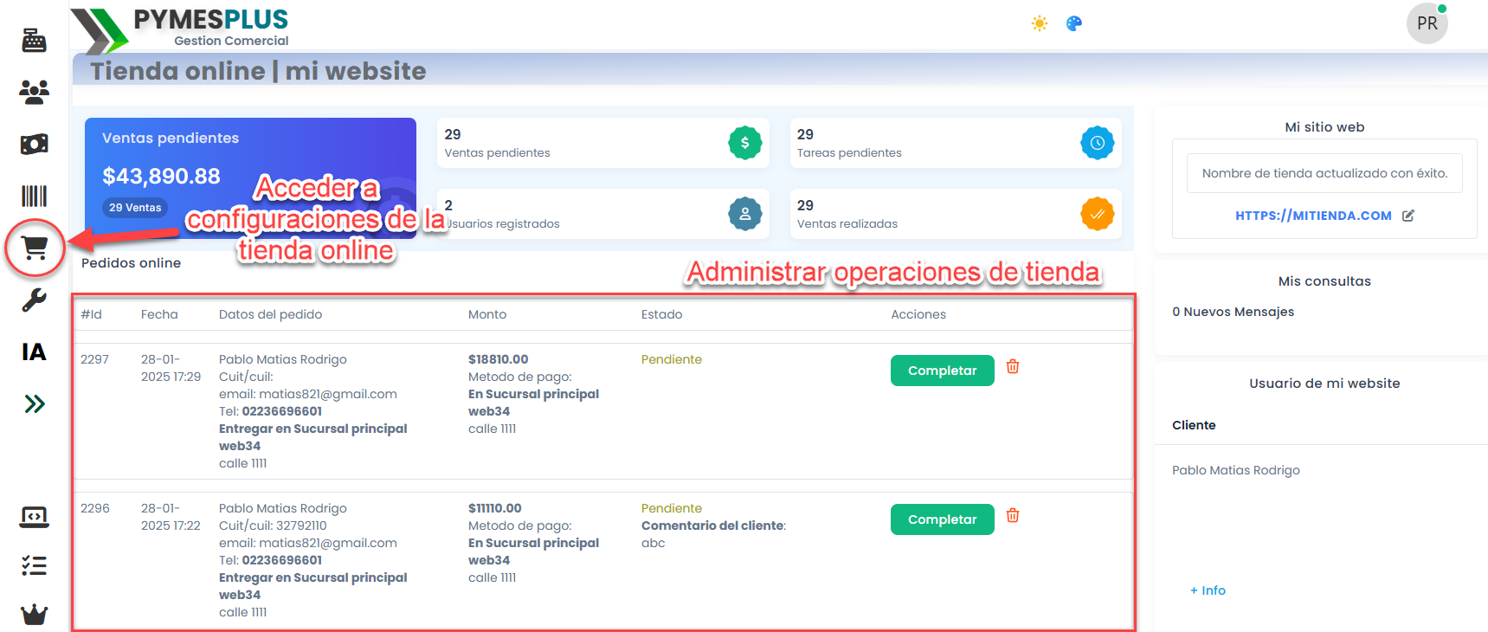Click the Datos del pedido column header
This screenshot has width=1488, height=632.
click(270, 314)
